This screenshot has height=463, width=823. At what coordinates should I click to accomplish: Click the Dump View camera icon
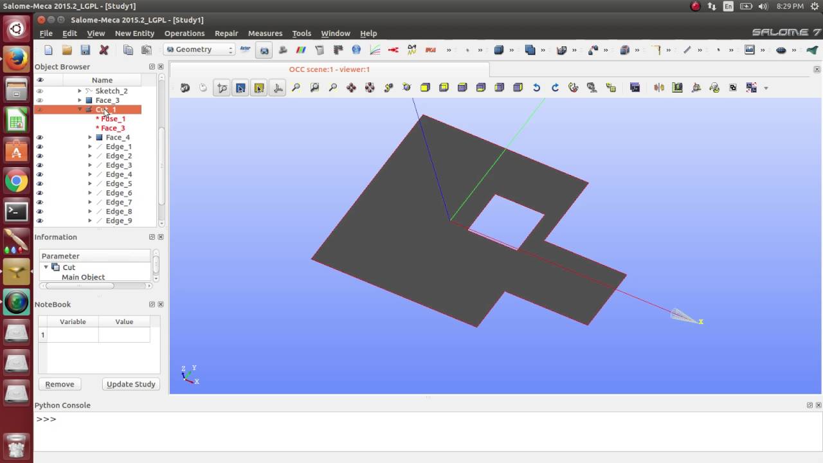[185, 87]
